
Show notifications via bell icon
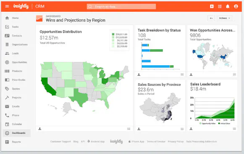click(x=228, y=6)
